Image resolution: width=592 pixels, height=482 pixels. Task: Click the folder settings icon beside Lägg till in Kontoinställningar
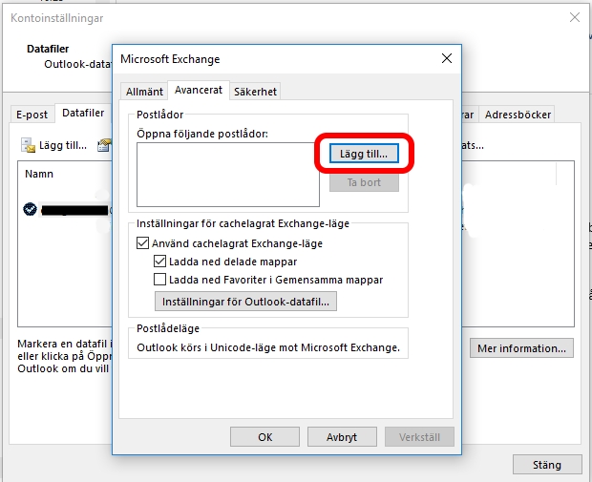(x=104, y=145)
